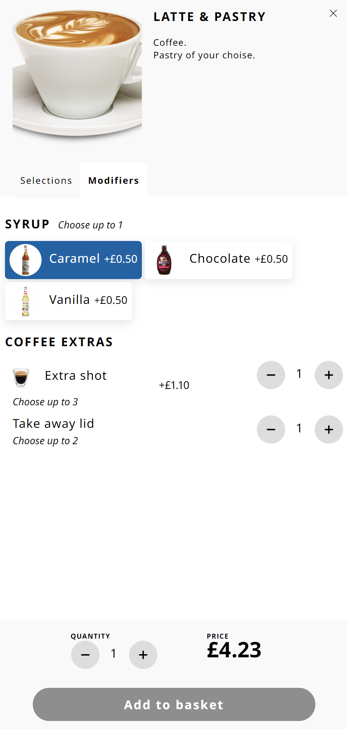Add to basket
This screenshot has width=347, height=729.
click(x=174, y=705)
